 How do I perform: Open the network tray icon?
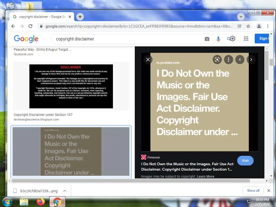(249, 201)
